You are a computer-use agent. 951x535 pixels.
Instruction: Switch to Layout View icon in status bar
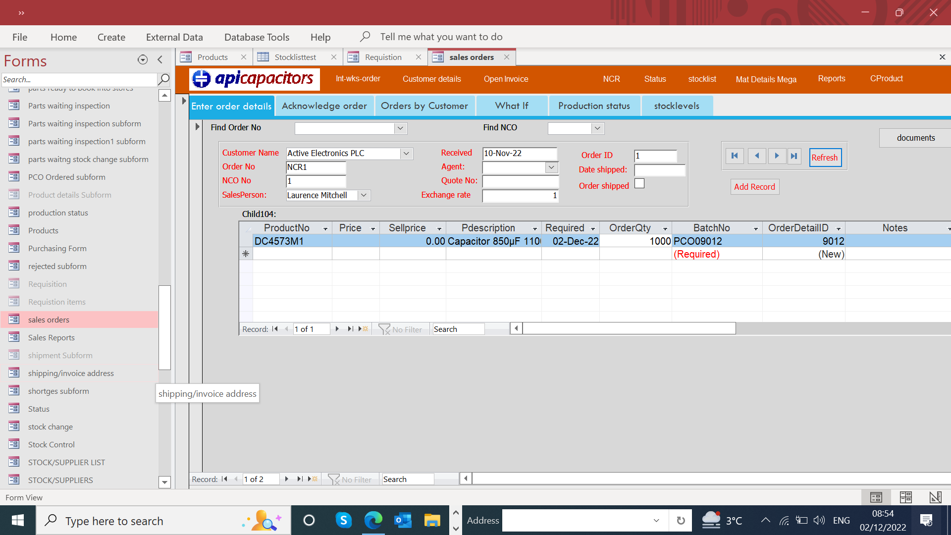pos(906,497)
